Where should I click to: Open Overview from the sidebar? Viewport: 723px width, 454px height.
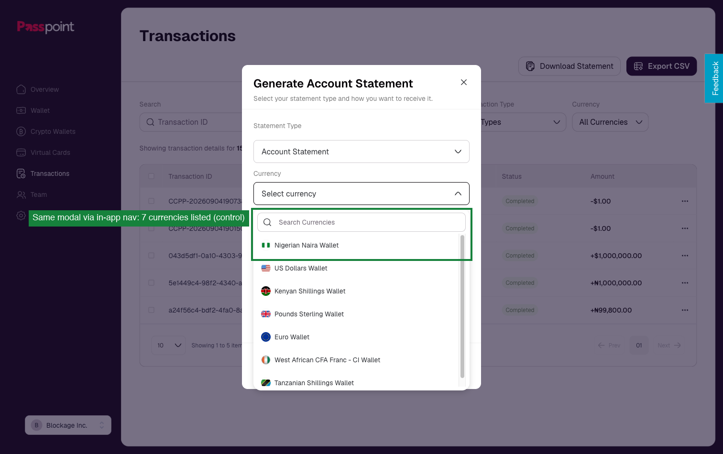point(44,89)
